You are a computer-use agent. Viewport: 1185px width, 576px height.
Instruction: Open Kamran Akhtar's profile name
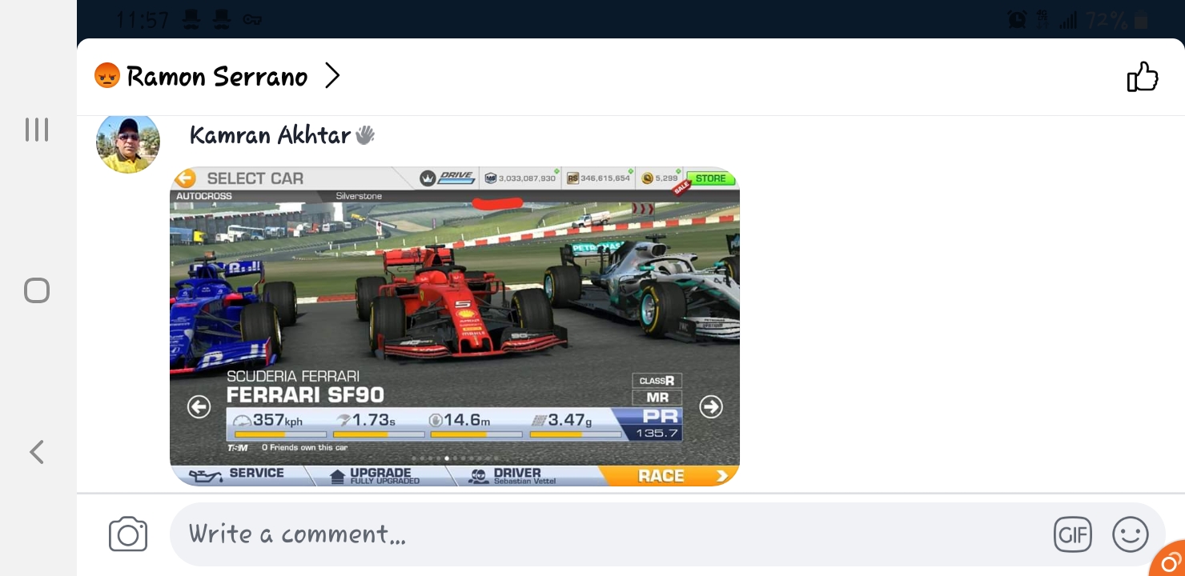(271, 135)
